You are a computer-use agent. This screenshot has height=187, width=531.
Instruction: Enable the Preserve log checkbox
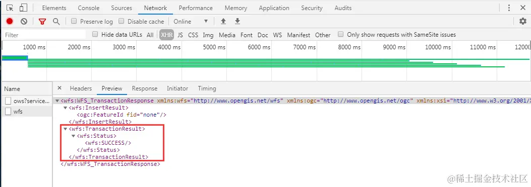(74, 21)
